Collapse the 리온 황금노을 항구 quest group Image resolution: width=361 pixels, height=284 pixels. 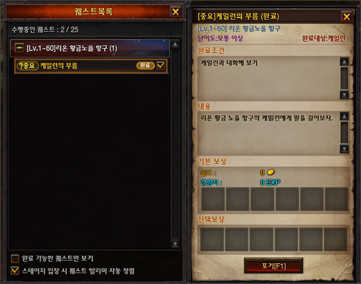19,48
